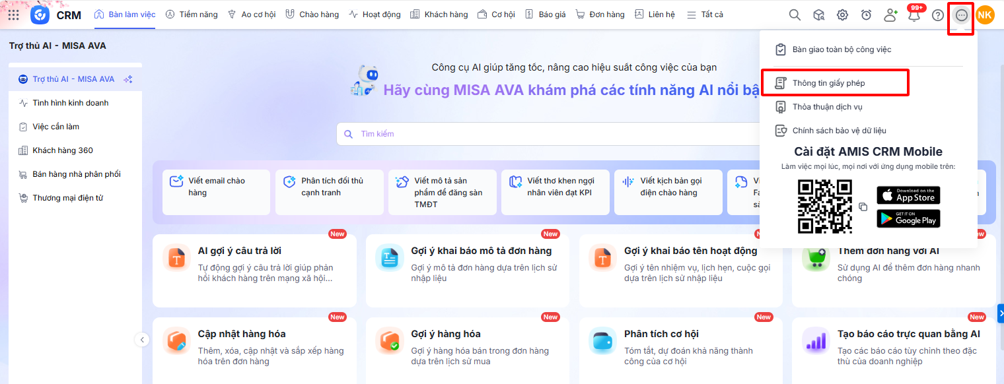Image resolution: width=1004 pixels, height=384 pixels.
Task: Click the Phân tích cơ hội wallet icon
Action: [603, 341]
